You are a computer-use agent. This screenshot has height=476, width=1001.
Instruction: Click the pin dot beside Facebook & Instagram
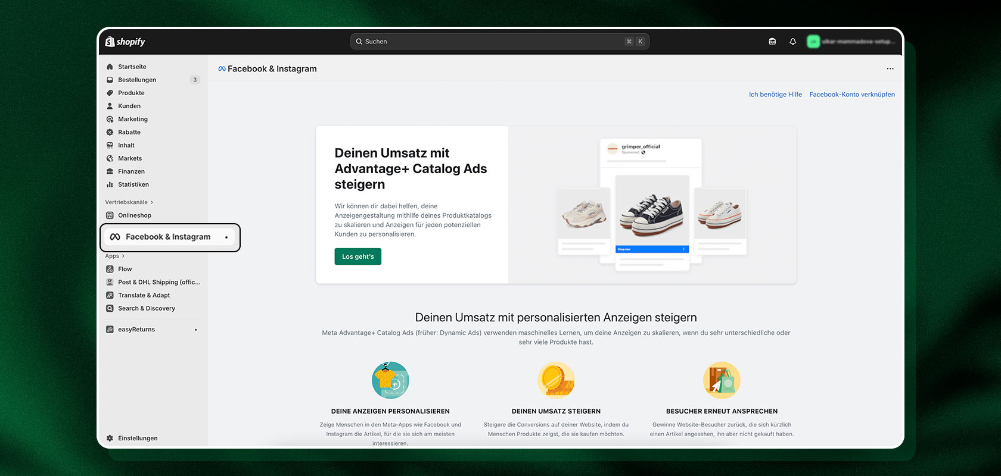[x=226, y=237]
